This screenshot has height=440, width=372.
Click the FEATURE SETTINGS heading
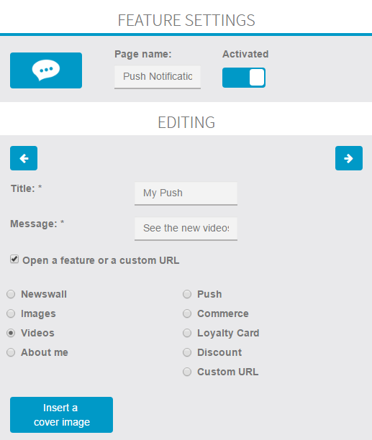186,20
